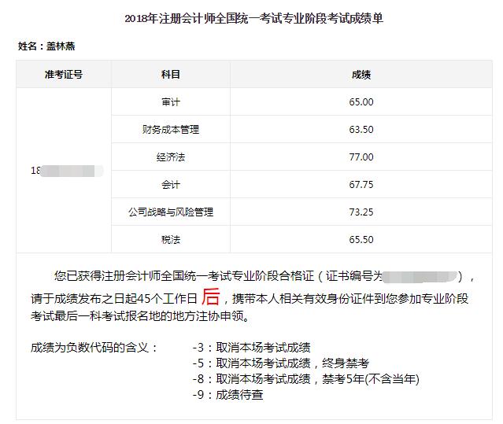Select the 会计 subject cell
Screen dimensions: 503x424
point(171,185)
